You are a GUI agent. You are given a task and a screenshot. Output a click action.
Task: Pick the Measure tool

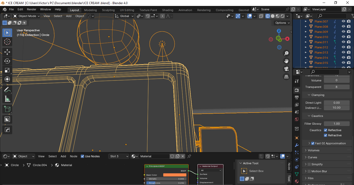coord(7,99)
